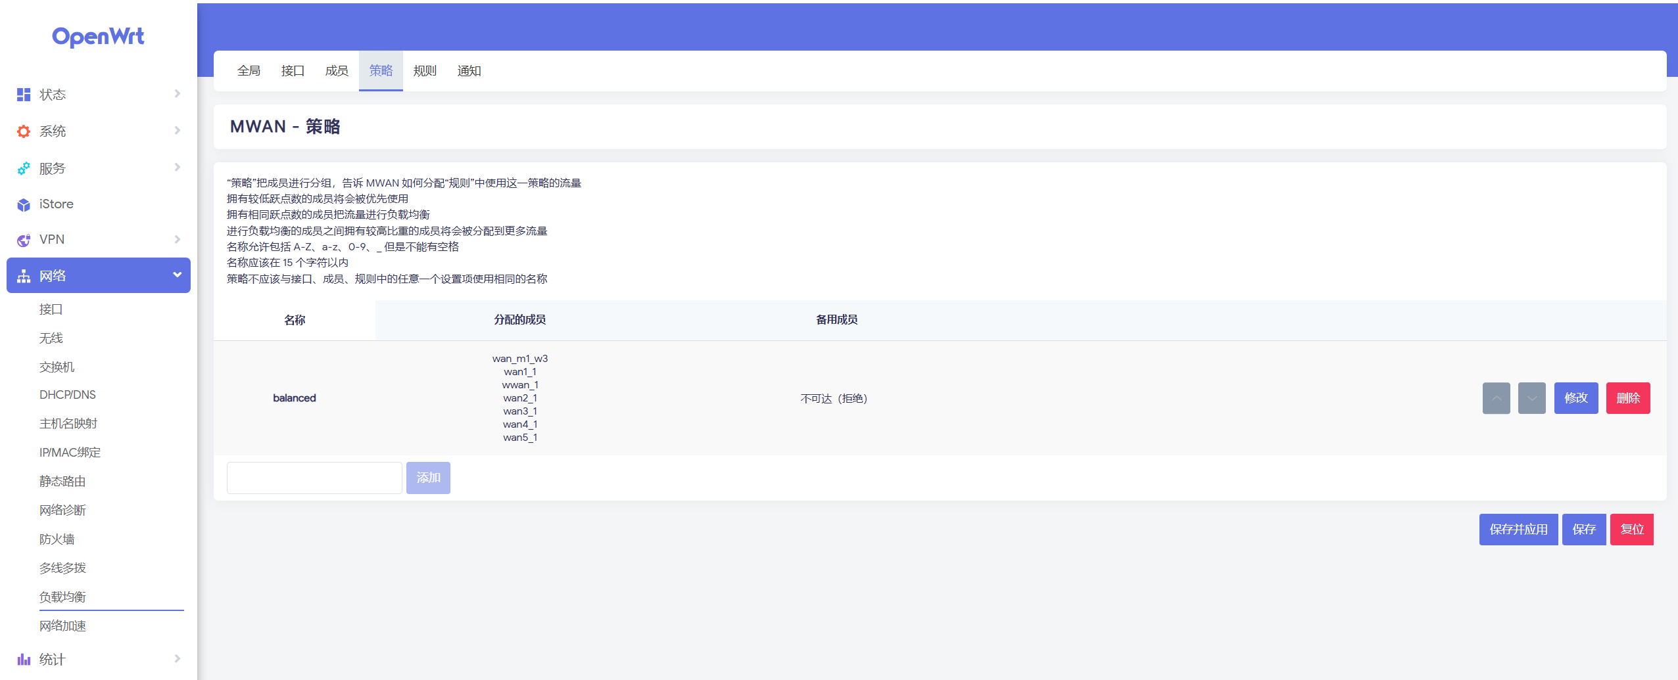Focus the new policy name field
Image resolution: width=1678 pixels, height=680 pixels.
[x=314, y=478]
